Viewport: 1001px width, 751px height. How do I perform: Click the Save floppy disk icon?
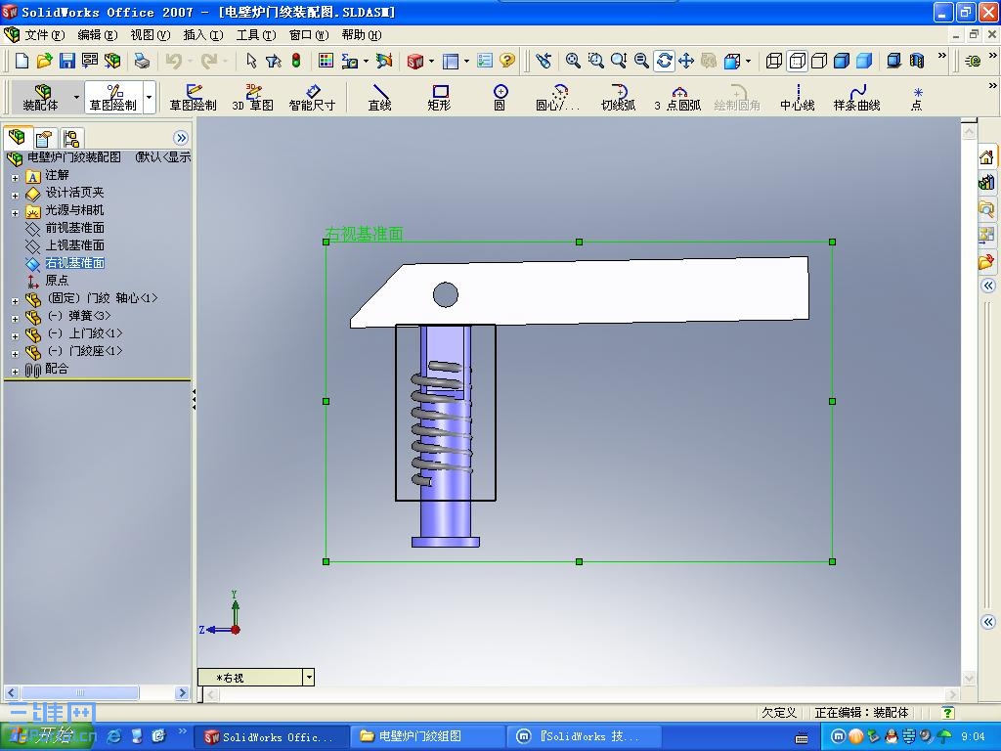(x=67, y=61)
